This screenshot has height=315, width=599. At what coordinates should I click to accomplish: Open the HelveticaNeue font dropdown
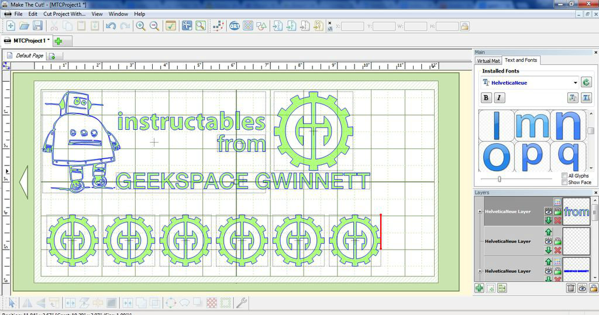[575, 82]
